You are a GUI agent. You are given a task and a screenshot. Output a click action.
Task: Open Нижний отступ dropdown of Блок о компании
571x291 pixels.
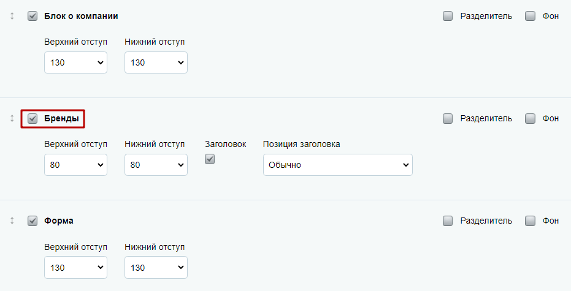tap(156, 62)
